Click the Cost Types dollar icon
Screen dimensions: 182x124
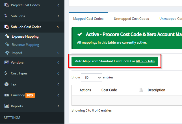6,73
